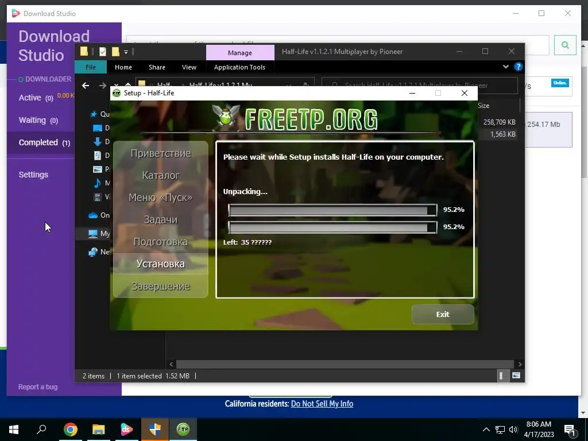Select the Каталог step in setup sidebar
The image size is (588, 441).
pos(161,175)
